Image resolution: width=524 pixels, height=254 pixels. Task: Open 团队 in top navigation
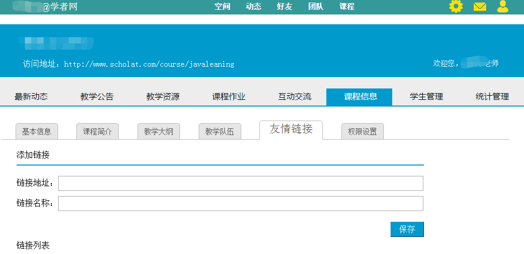(315, 7)
